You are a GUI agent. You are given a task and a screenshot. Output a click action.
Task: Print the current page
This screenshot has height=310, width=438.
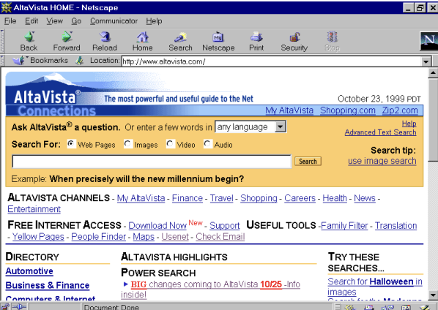coord(256,37)
